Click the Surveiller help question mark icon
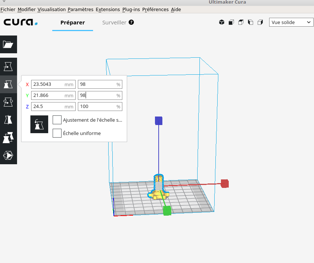 click(131, 22)
